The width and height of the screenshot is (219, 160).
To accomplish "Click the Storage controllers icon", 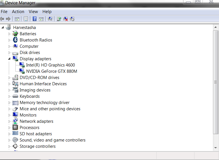I will tap(15, 146).
